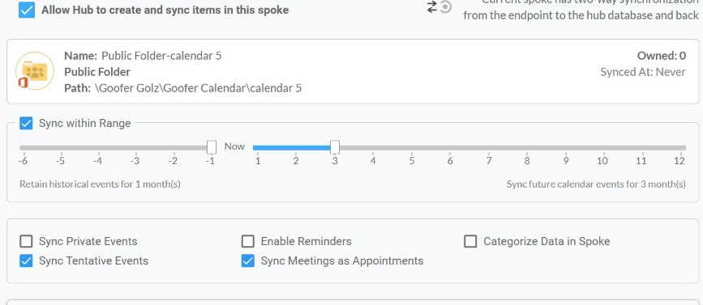This screenshot has width=703, height=305.
Task: Click the Synced At: Never status
Action: click(643, 72)
